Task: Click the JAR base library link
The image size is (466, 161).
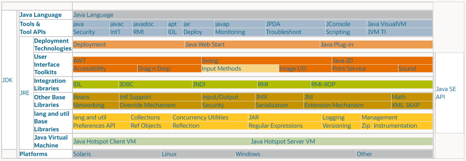Action: (254, 117)
